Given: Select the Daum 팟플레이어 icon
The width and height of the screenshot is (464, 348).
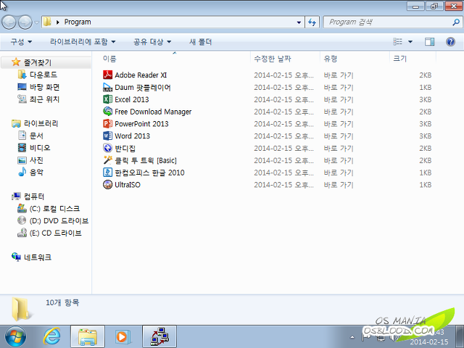Looking at the screenshot, I should click(107, 87).
